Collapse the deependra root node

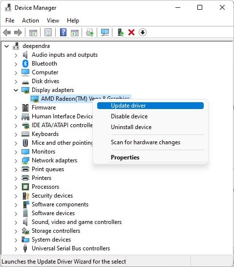point(7,46)
